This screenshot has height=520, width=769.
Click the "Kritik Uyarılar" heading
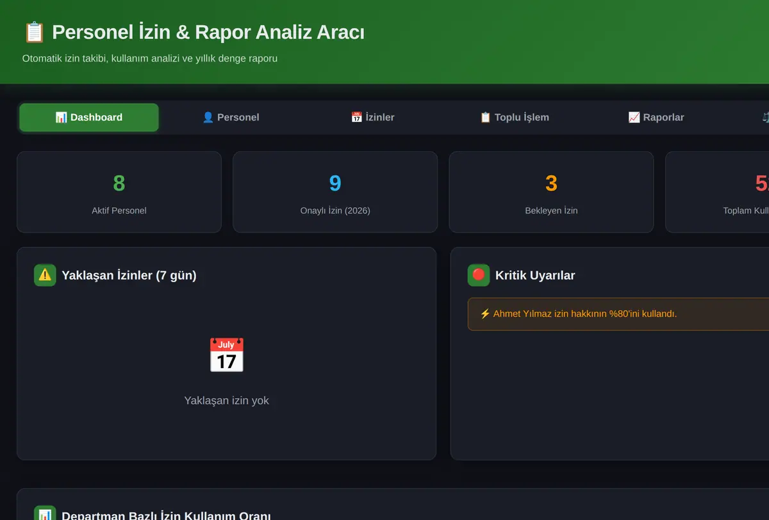pos(535,276)
